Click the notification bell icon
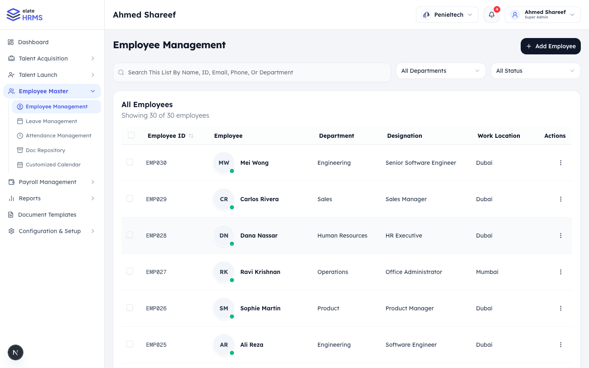This screenshot has height=368, width=589. tap(491, 15)
